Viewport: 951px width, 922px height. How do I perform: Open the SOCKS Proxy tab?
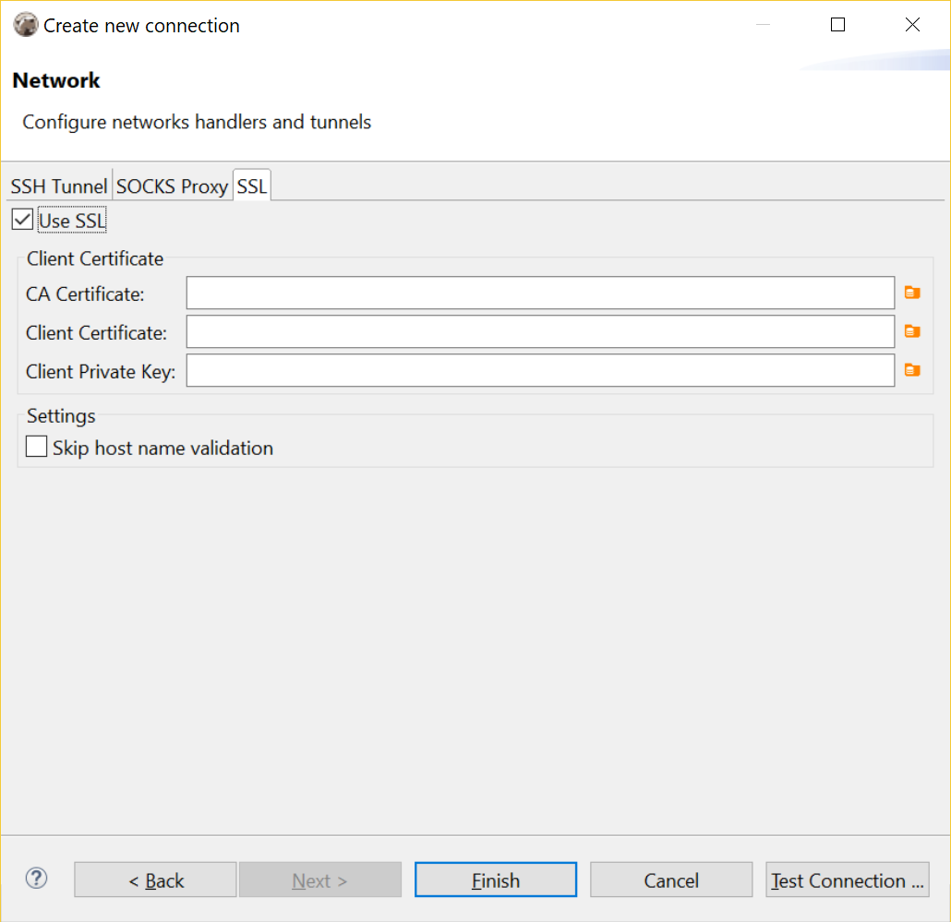(172, 186)
